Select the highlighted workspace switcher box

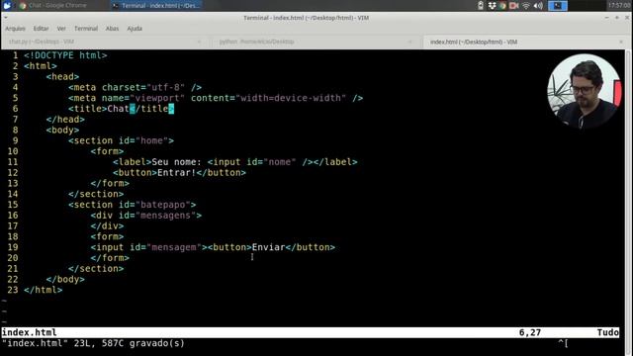coord(558,5)
